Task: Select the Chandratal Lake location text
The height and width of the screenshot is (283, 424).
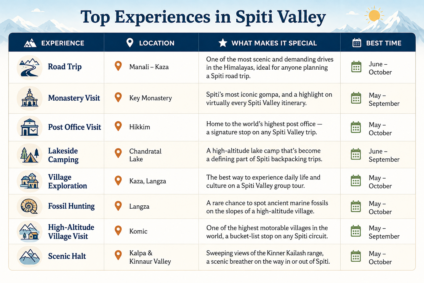Action: tap(145, 155)
